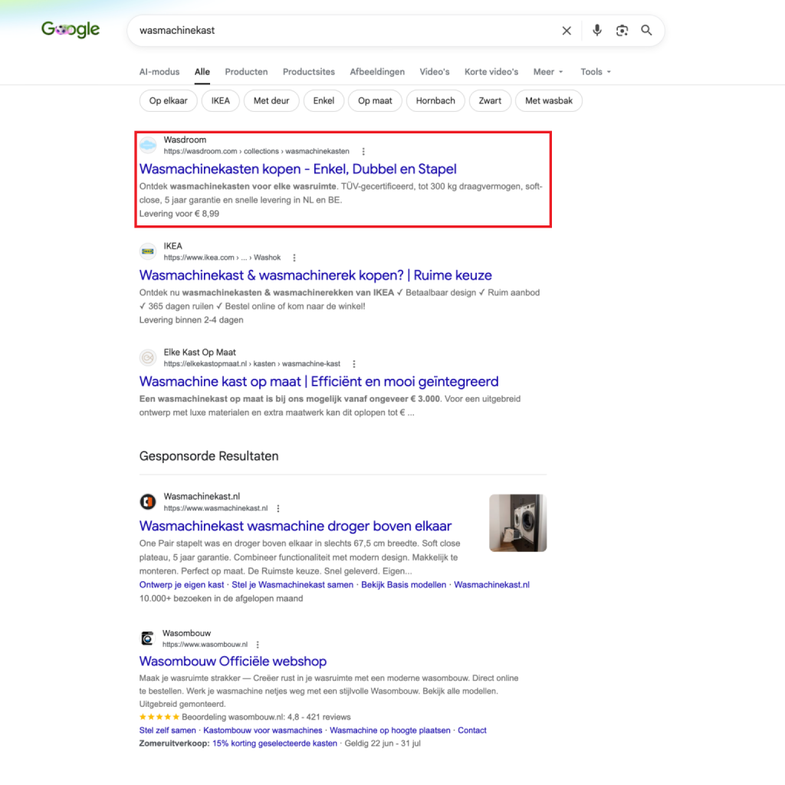The width and height of the screenshot is (785, 785).
Task: Click the Elke Kast Op Maat favicon
Action: click(x=148, y=357)
